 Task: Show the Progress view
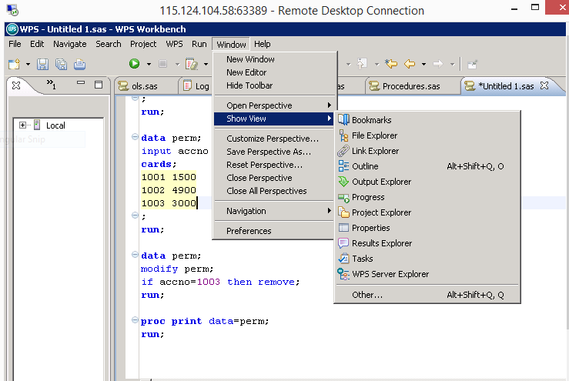pos(368,197)
